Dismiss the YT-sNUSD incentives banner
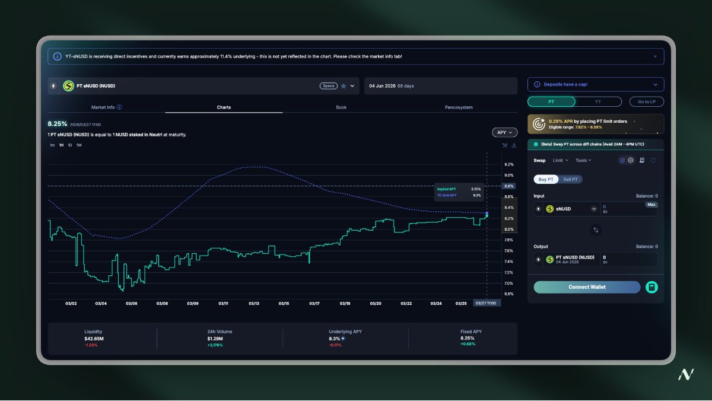The height and width of the screenshot is (401, 712). tap(655, 56)
